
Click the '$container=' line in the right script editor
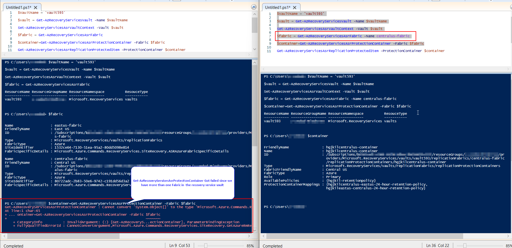click(351, 44)
